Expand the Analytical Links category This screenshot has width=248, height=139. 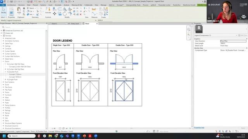[3, 38]
